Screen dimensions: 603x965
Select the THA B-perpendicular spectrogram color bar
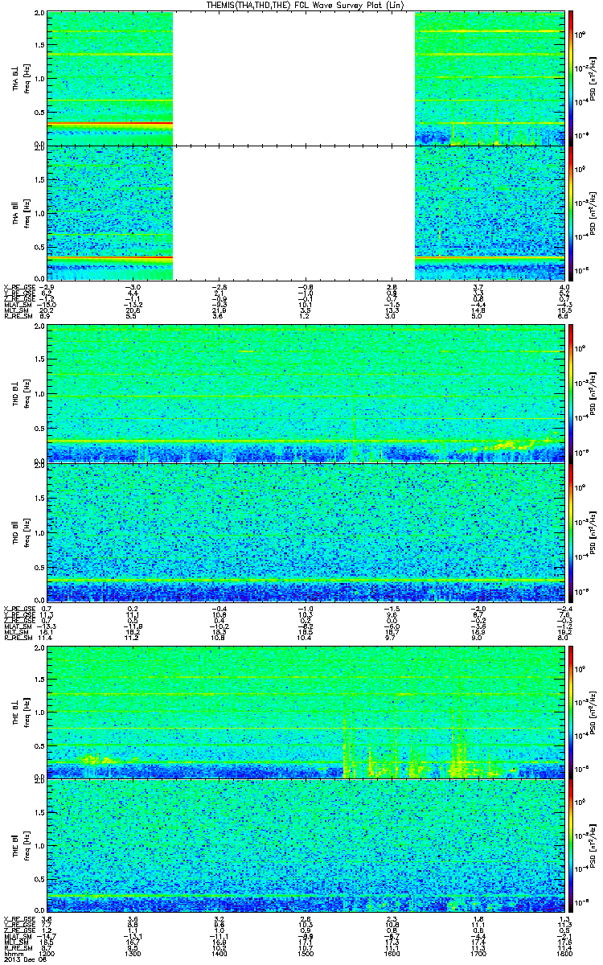pyautogui.click(x=572, y=78)
